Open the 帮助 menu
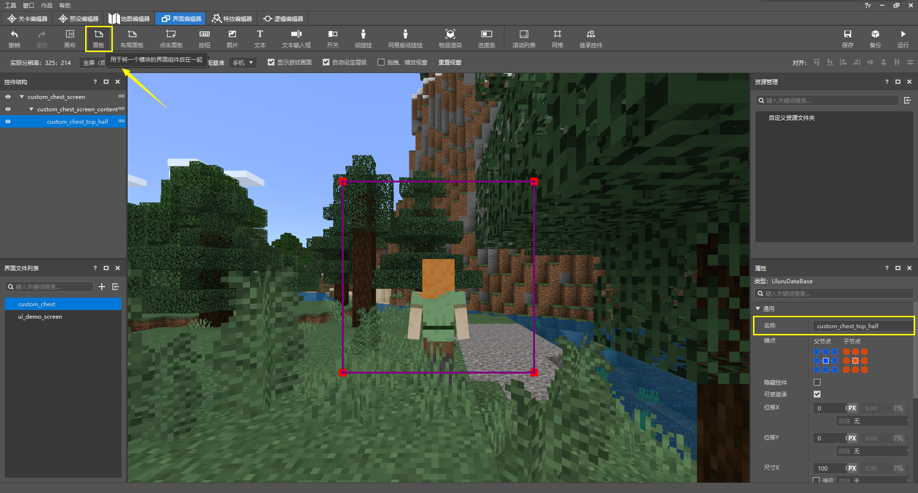The height and width of the screenshot is (493, 918). [x=65, y=5]
